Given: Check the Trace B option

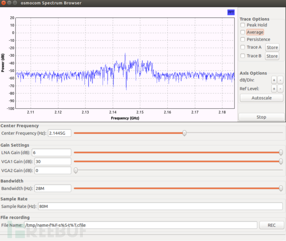Looking at the screenshot, I should coord(243,56).
